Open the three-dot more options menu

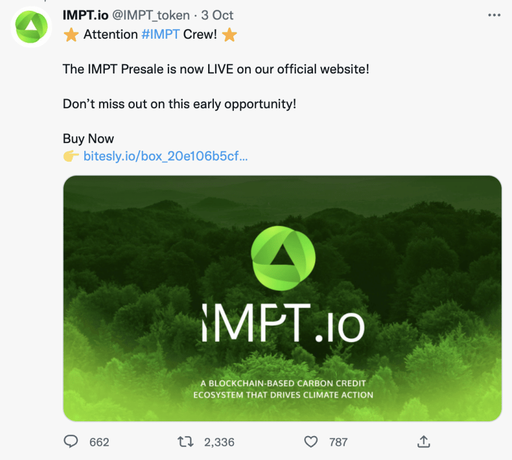pyautogui.click(x=494, y=15)
